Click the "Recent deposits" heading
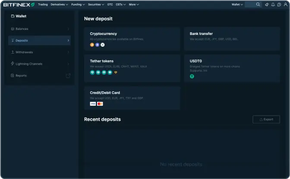Screen dimensions: 290x179 point(102,119)
